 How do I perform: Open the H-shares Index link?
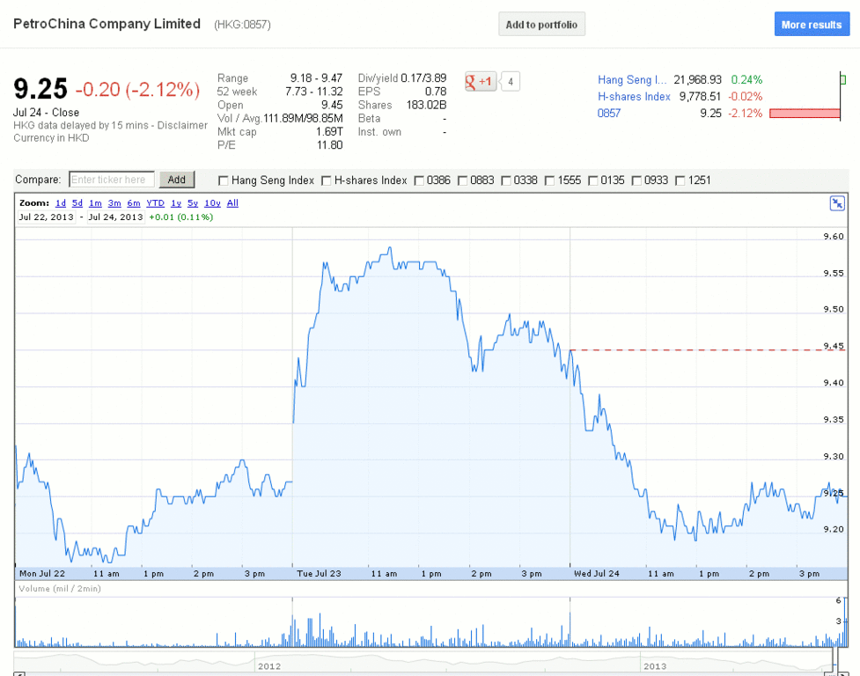(634, 97)
